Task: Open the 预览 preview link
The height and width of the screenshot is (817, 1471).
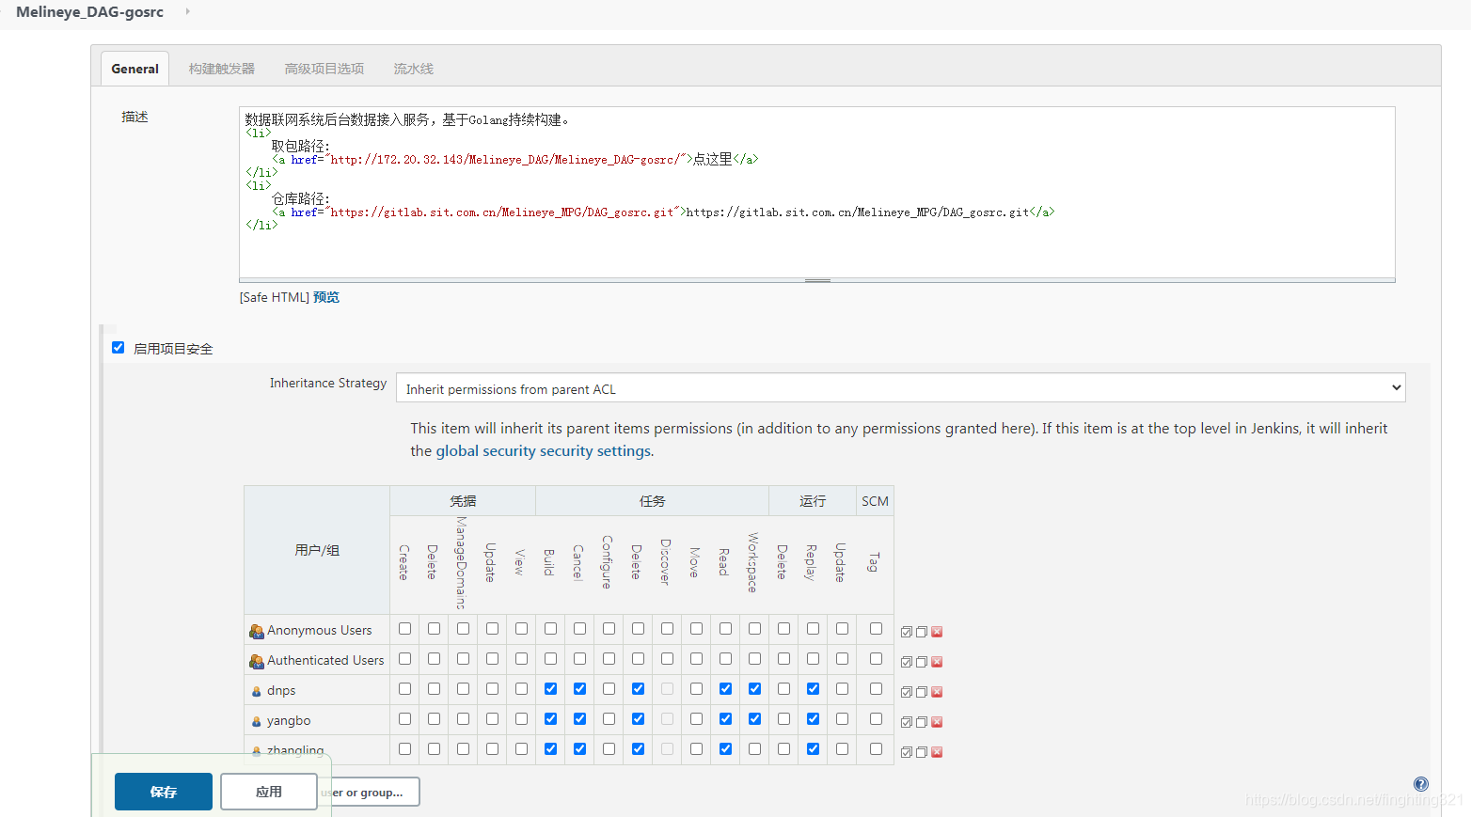Action: point(326,297)
